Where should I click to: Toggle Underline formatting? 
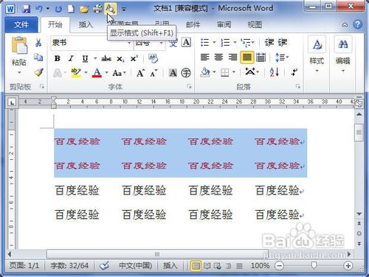[x=85, y=58]
